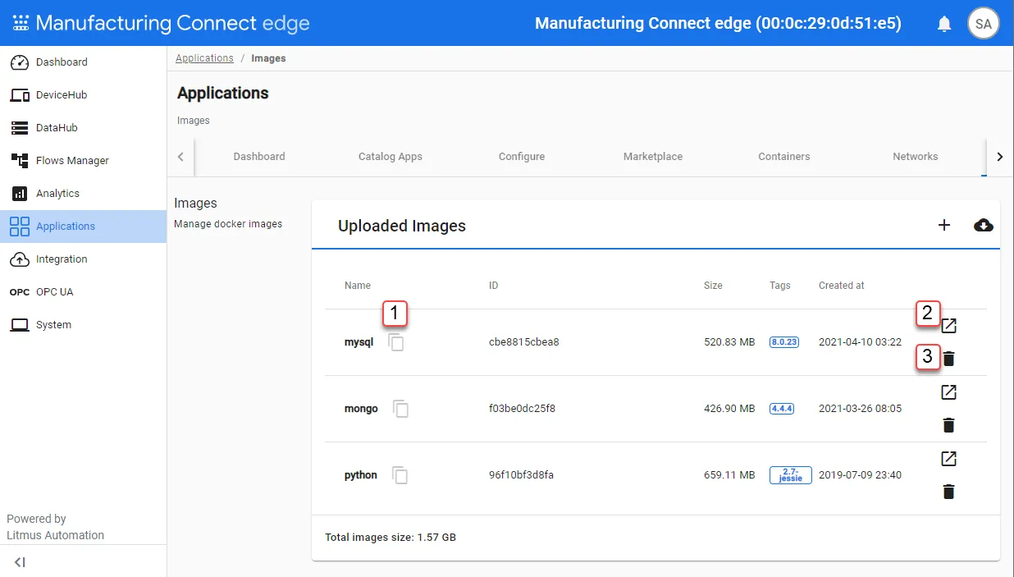1014x577 pixels.
Task: Click the OPC icon in sidebar
Action: [x=20, y=292]
